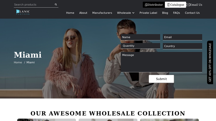This screenshot has width=216, height=121.
Task: Focus the Message text area
Action: coord(161,62)
